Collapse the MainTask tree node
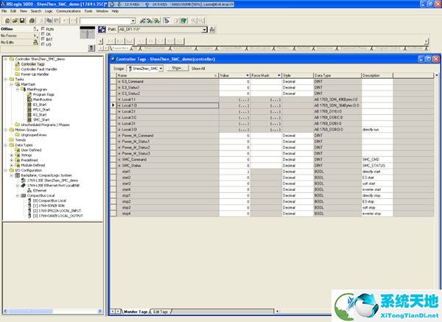 (x=12, y=84)
